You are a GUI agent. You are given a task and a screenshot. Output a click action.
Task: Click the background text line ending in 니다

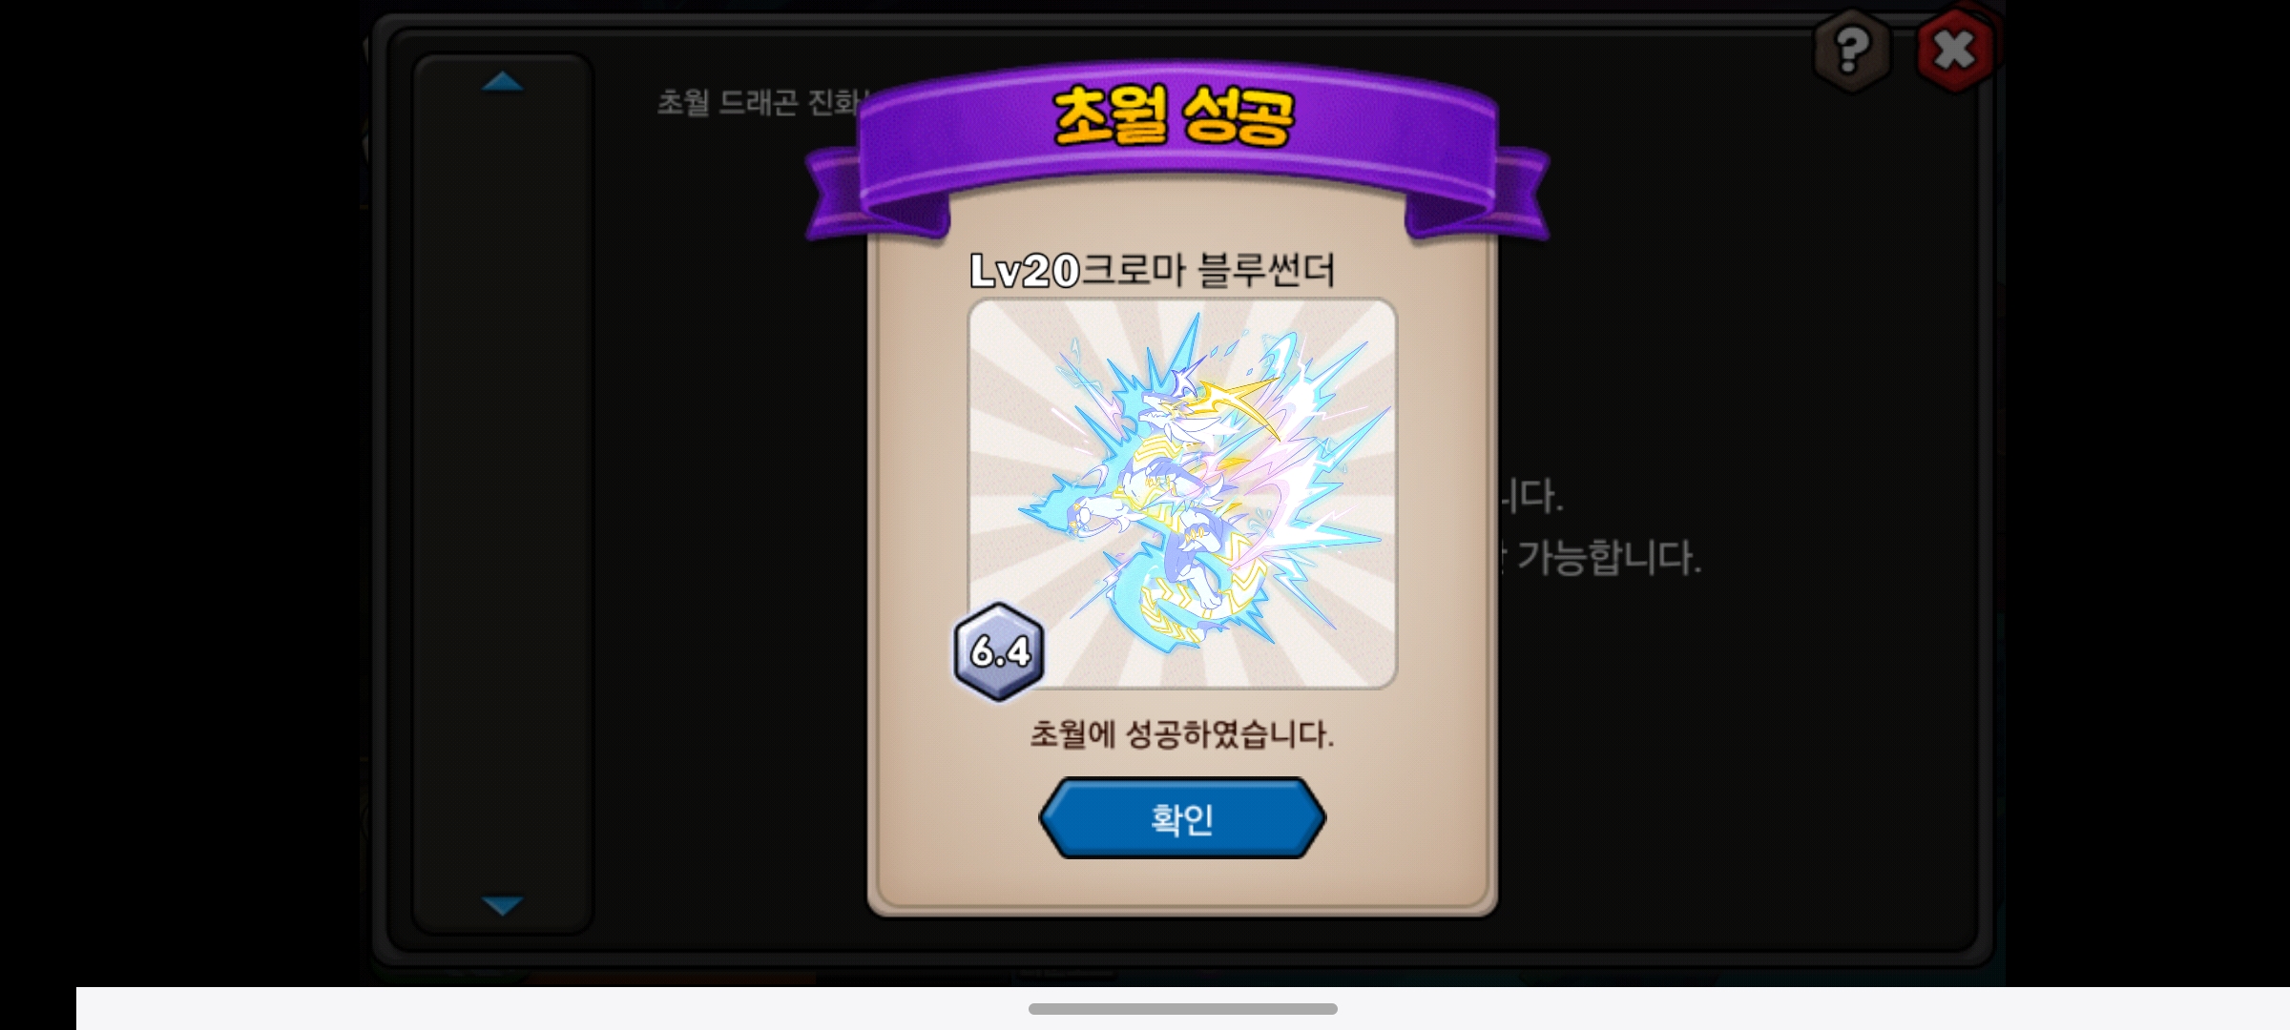pos(1530,496)
